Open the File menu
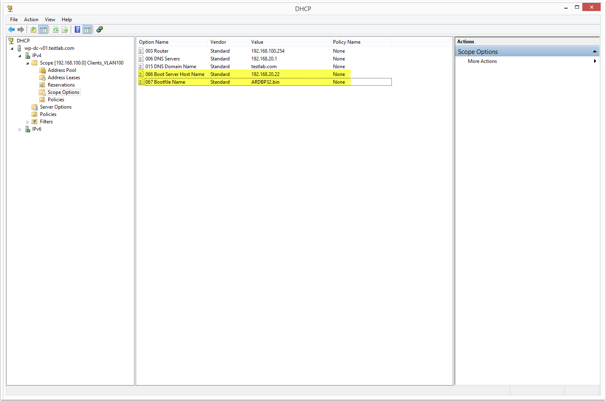Screen dimensions: 606x401 pos(14,20)
